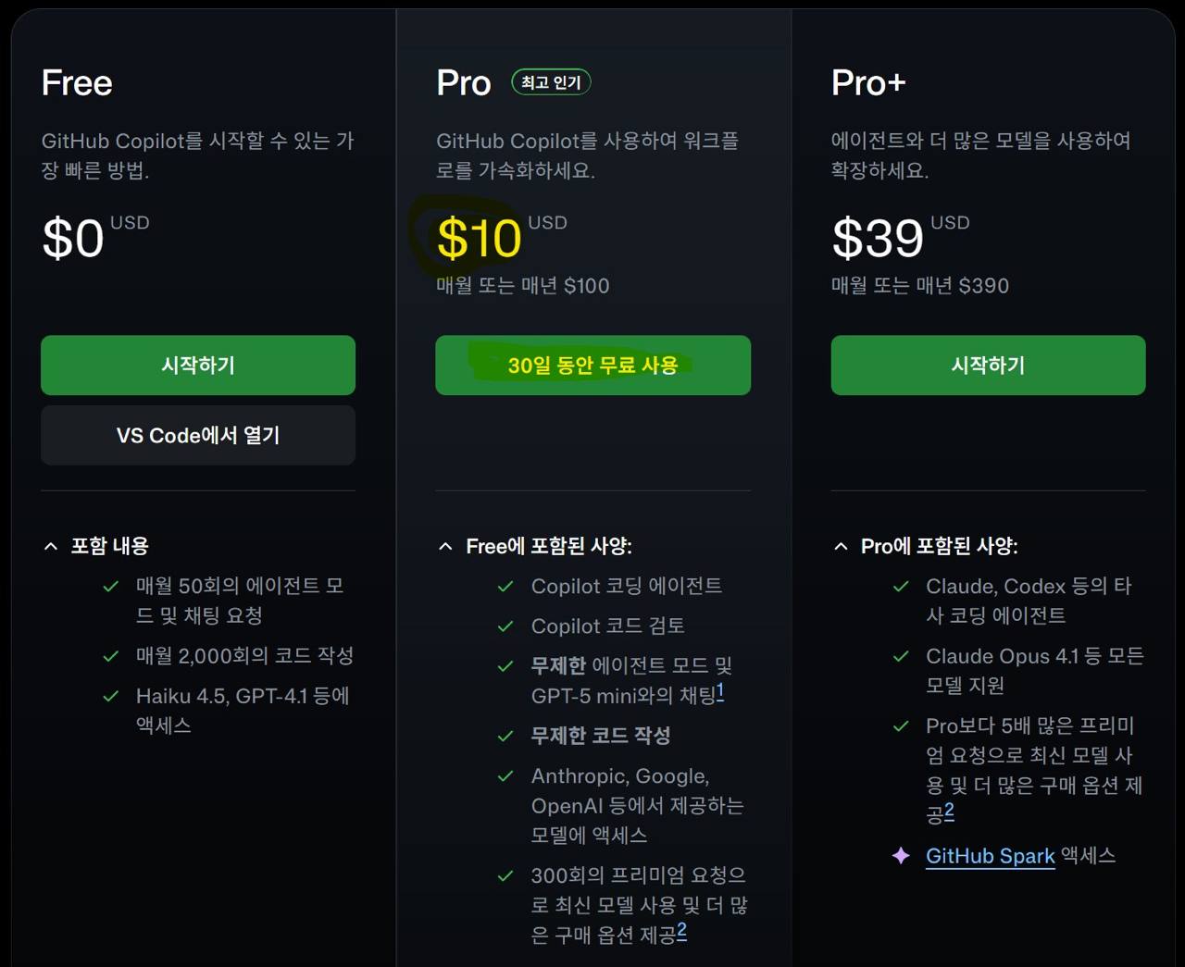Click checkmark beside 무제한 코드 작성
1185x967 pixels.
[x=505, y=737]
